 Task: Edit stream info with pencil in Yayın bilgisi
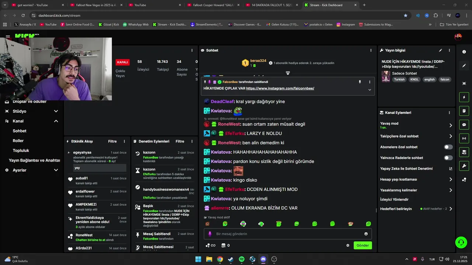click(x=440, y=50)
